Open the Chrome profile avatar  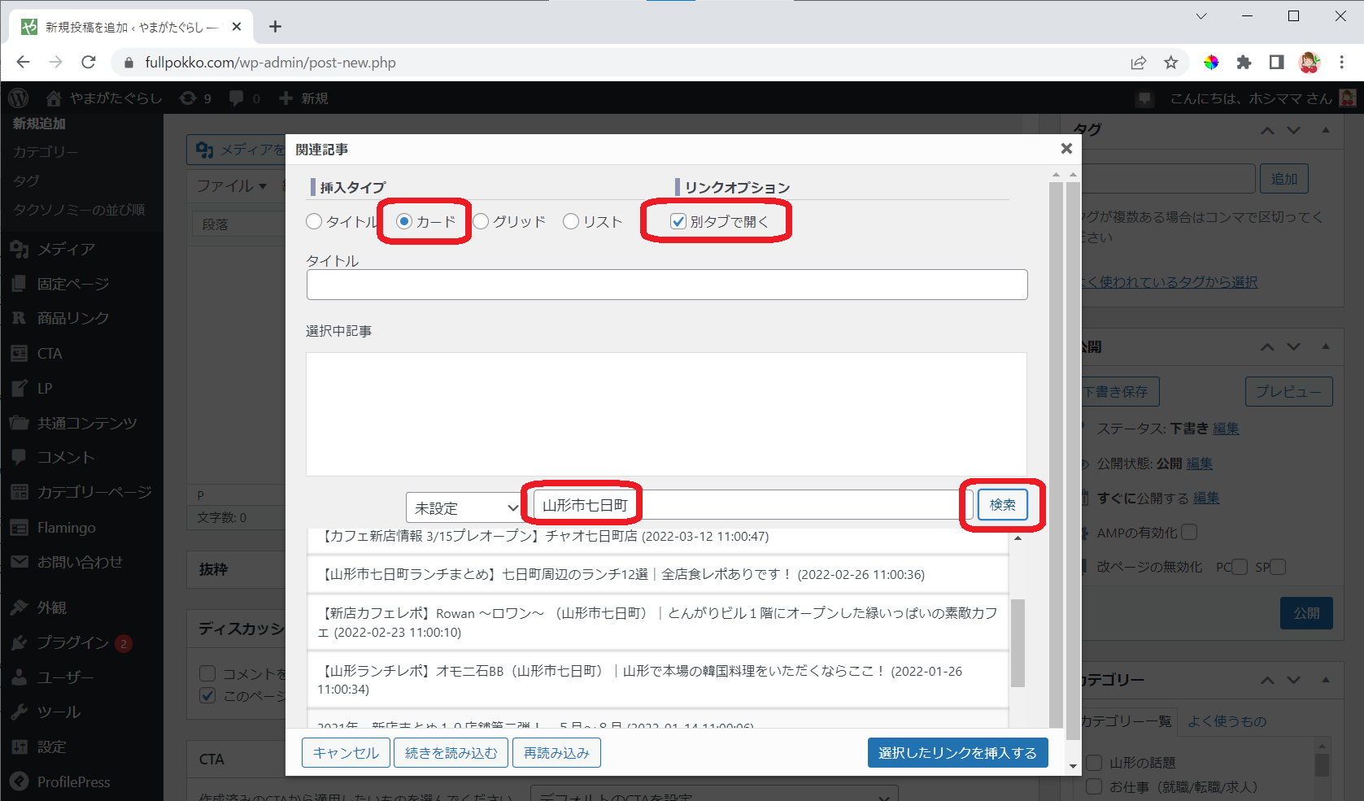(x=1309, y=63)
